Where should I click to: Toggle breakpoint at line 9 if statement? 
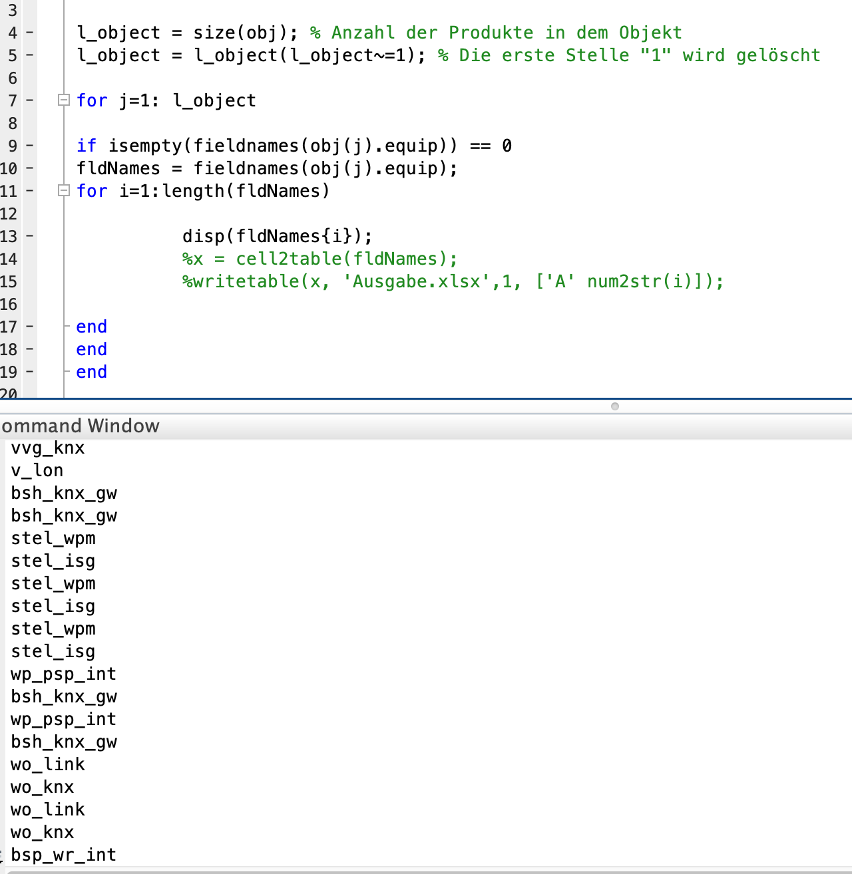coord(29,146)
